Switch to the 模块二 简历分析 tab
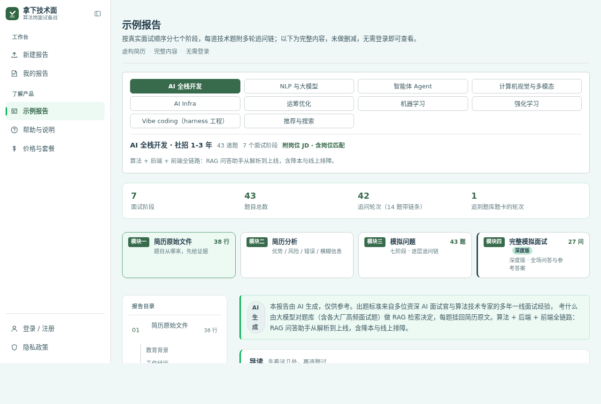The height and width of the screenshot is (404, 601). 297,255
